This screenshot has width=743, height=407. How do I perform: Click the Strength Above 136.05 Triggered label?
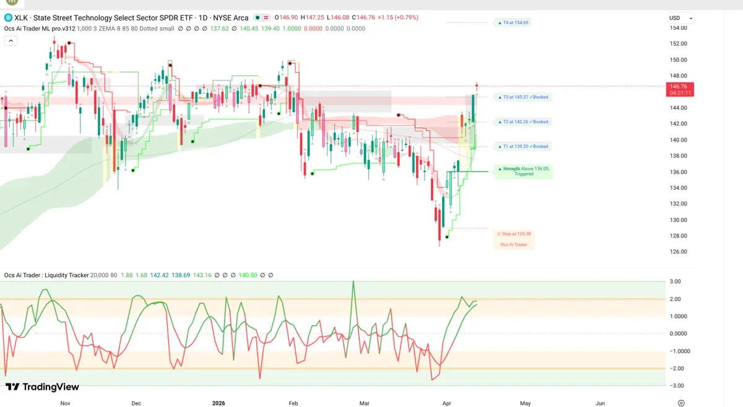(524, 171)
